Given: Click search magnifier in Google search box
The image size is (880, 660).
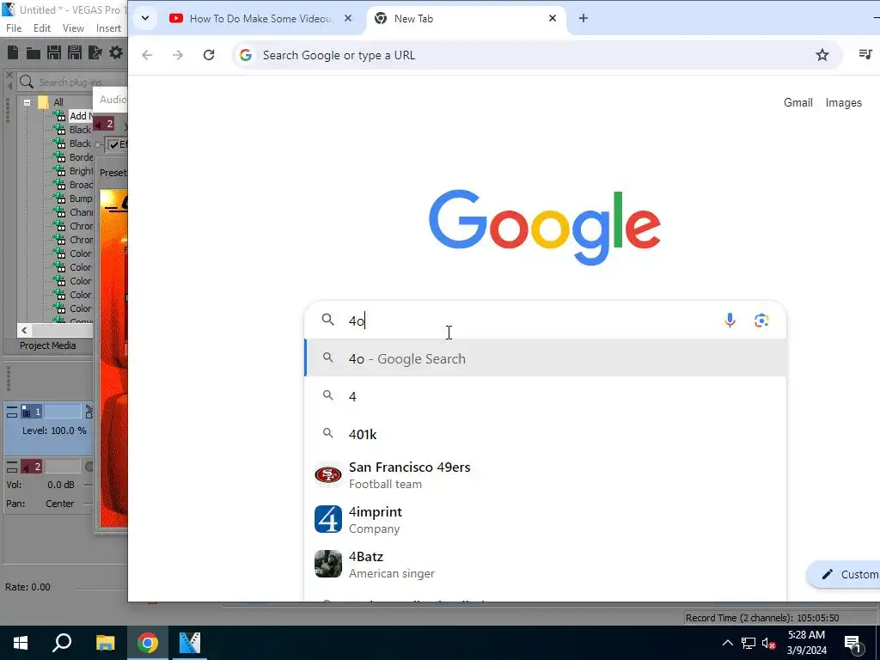Looking at the screenshot, I should coord(327,320).
